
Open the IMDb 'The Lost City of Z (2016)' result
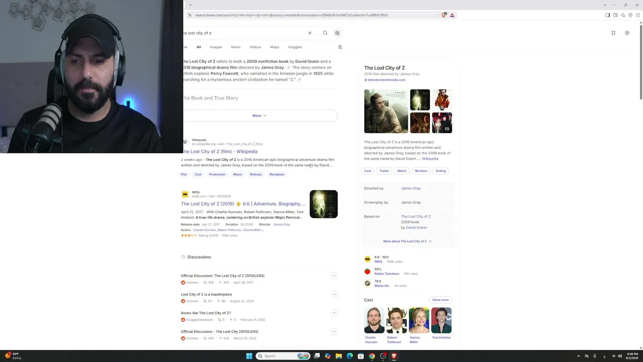tap(243, 204)
